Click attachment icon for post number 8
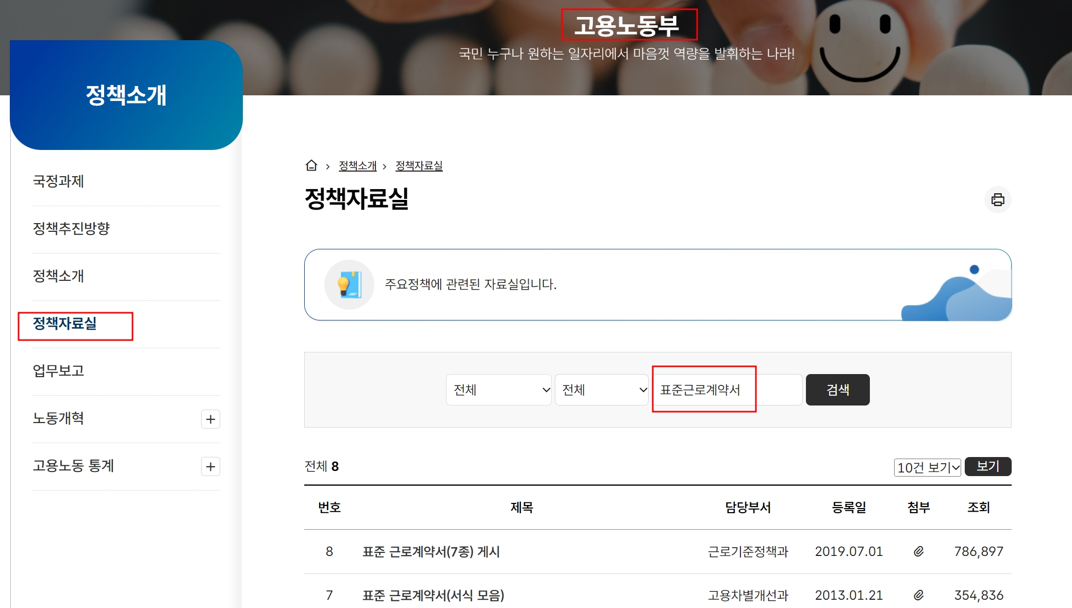 click(x=918, y=551)
